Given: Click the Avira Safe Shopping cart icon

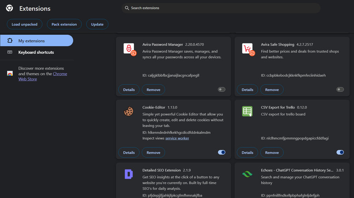Looking at the screenshot, I should click(x=247, y=49).
